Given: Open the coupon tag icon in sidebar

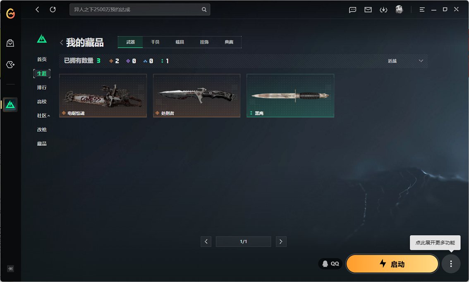Looking at the screenshot, I should pyautogui.click(x=10, y=64).
